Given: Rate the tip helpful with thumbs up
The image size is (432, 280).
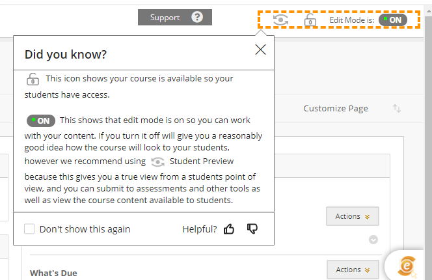Looking at the screenshot, I should click(229, 229).
